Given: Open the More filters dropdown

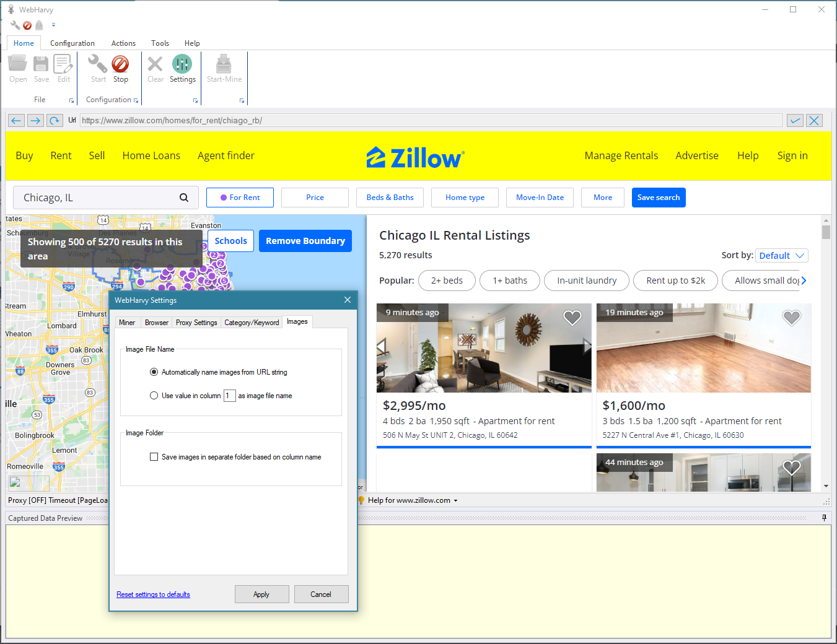Looking at the screenshot, I should [x=602, y=197].
